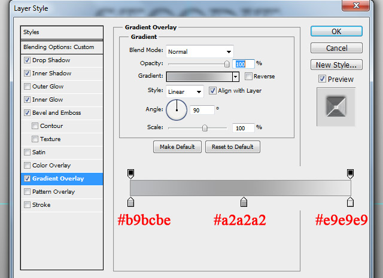The height and width of the screenshot is (278, 383).
Task: Select the Satin style label
Action: coord(38,152)
